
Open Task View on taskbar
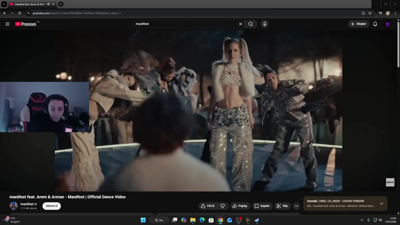175,220
